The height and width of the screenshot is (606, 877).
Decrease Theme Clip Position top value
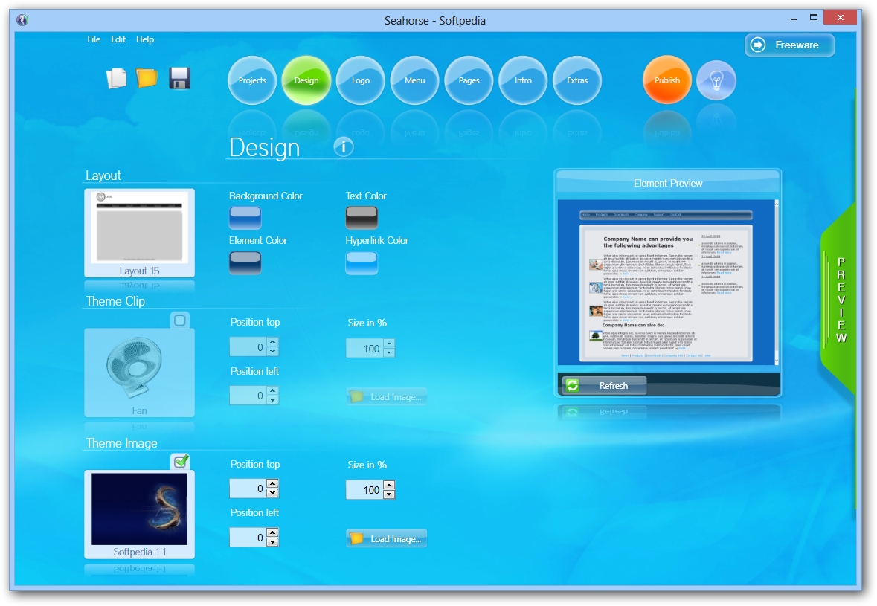point(272,351)
